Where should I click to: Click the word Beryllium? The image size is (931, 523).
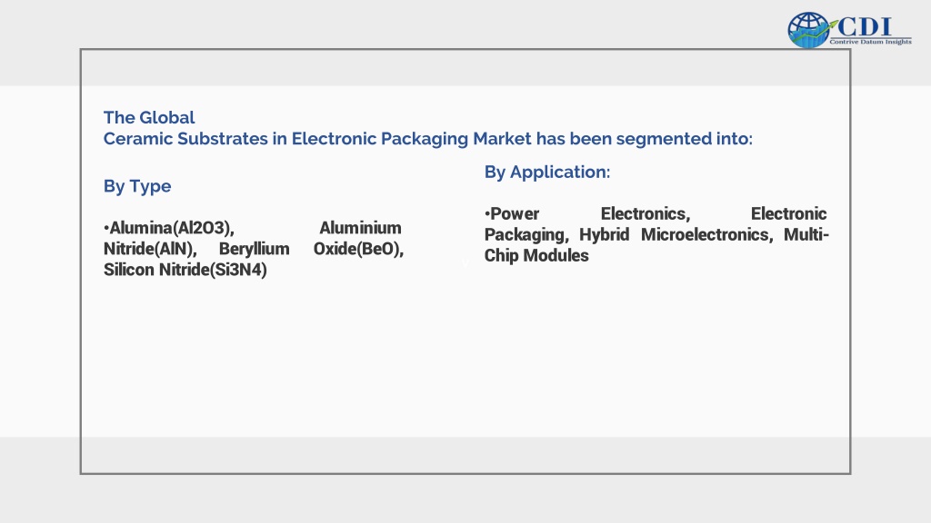255,249
